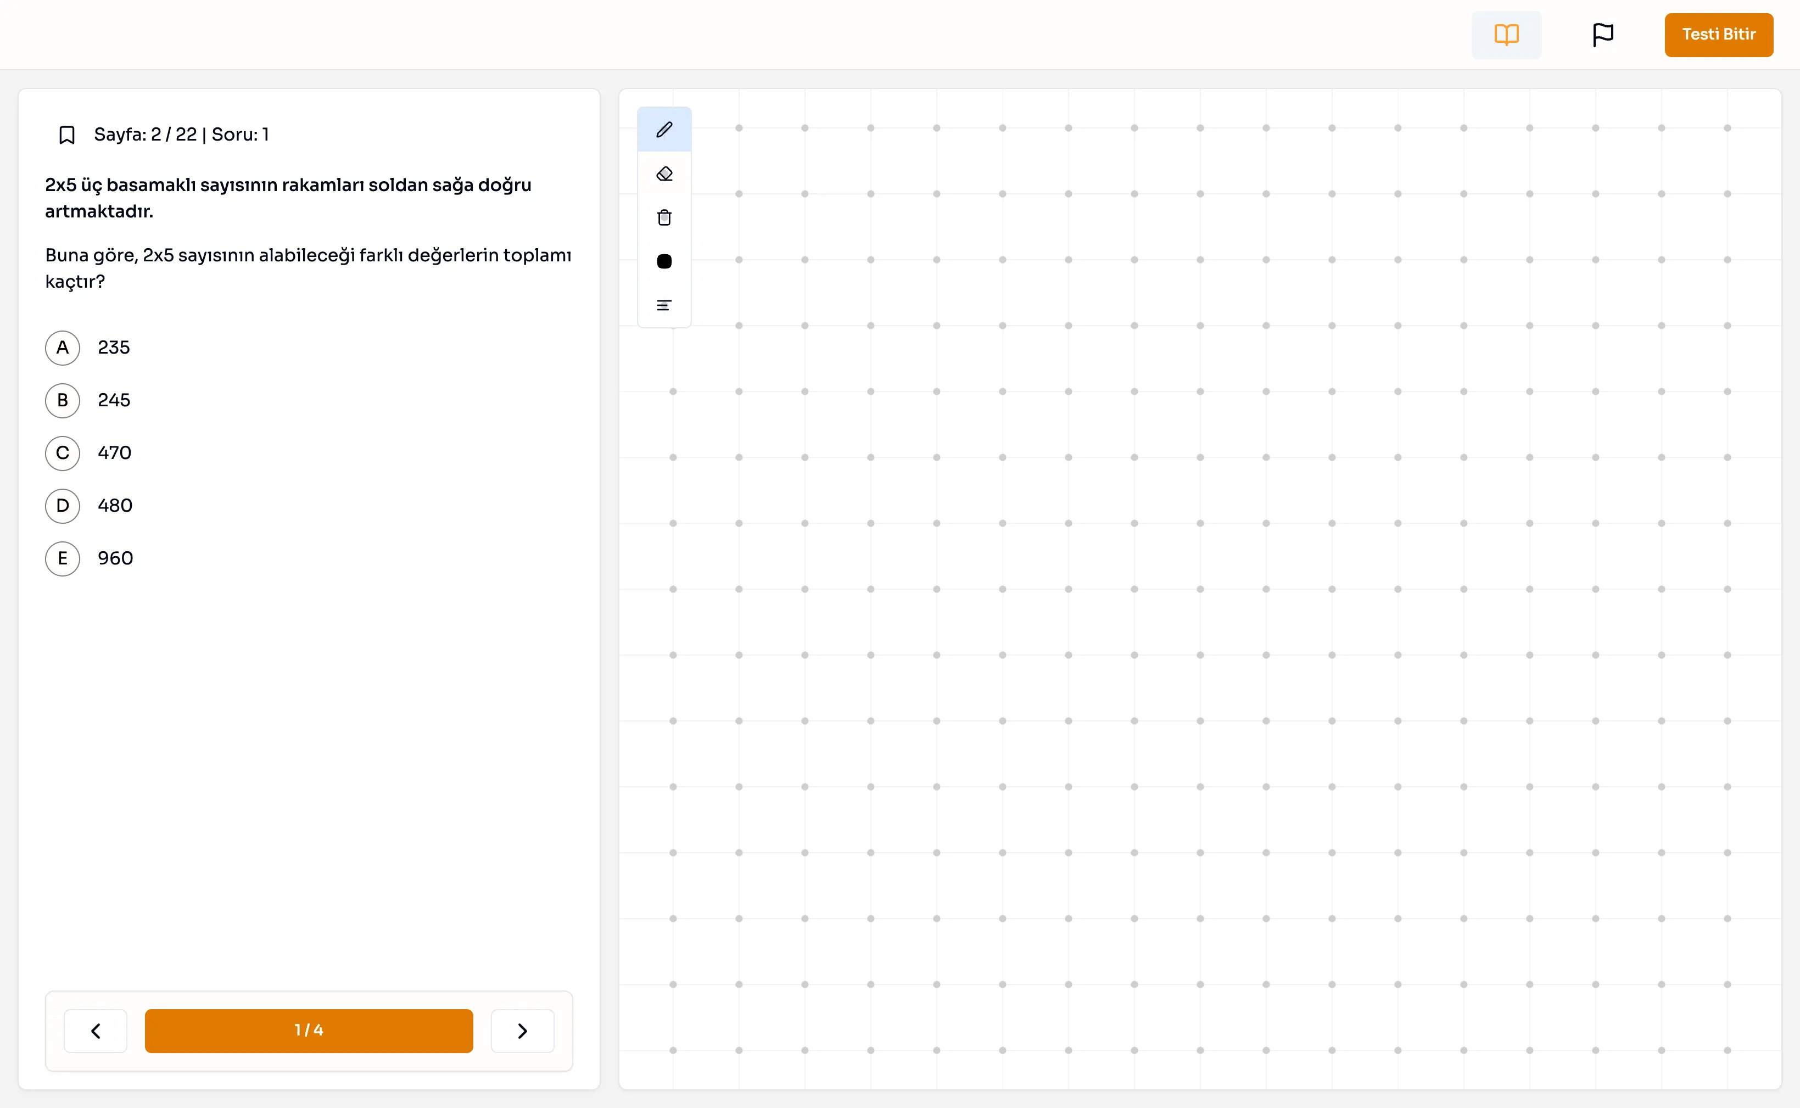
Task: Go to previous question with left chevron
Action: pos(96,1031)
